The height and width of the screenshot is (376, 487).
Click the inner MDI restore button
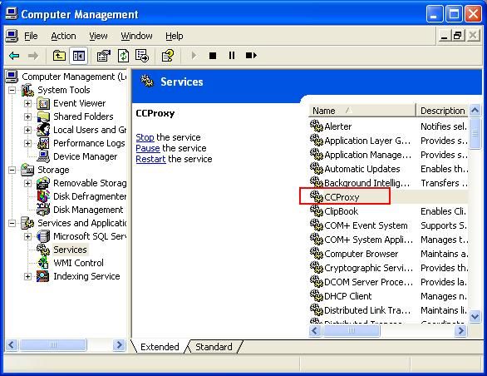(x=458, y=36)
